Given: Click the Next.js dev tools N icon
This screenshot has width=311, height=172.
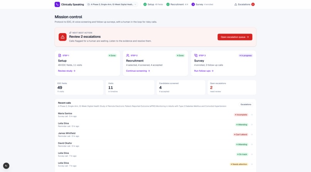Looking at the screenshot, I should tap(6, 166).
